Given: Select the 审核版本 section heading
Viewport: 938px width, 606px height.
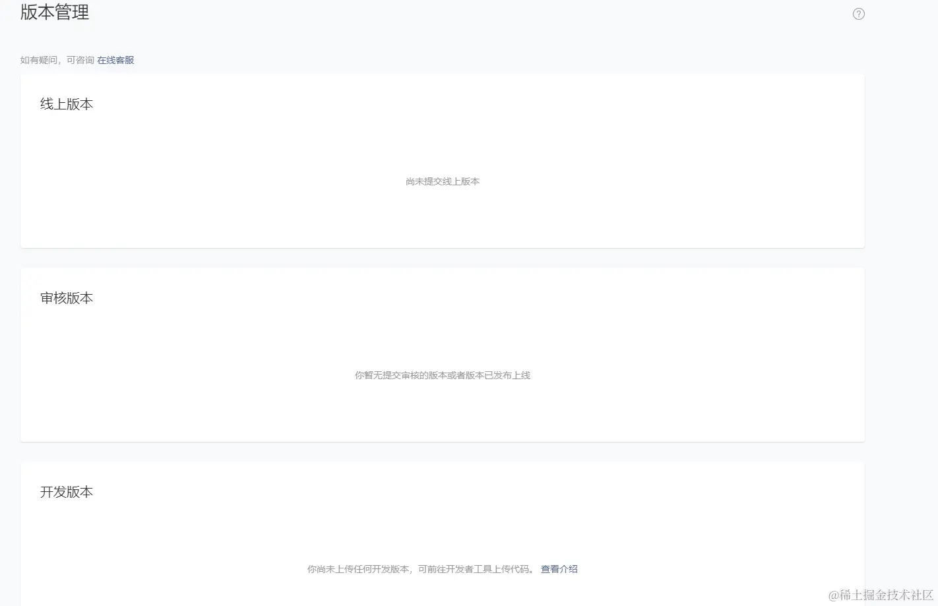Looking at the screenshot, I should (x=67, y=298).
